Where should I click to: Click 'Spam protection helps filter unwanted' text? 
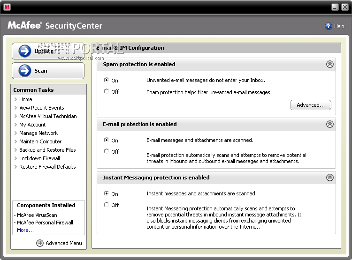(x=209, y=92)
